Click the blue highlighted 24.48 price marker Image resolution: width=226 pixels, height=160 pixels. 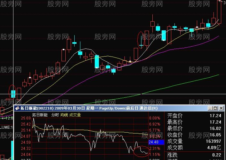156,142
